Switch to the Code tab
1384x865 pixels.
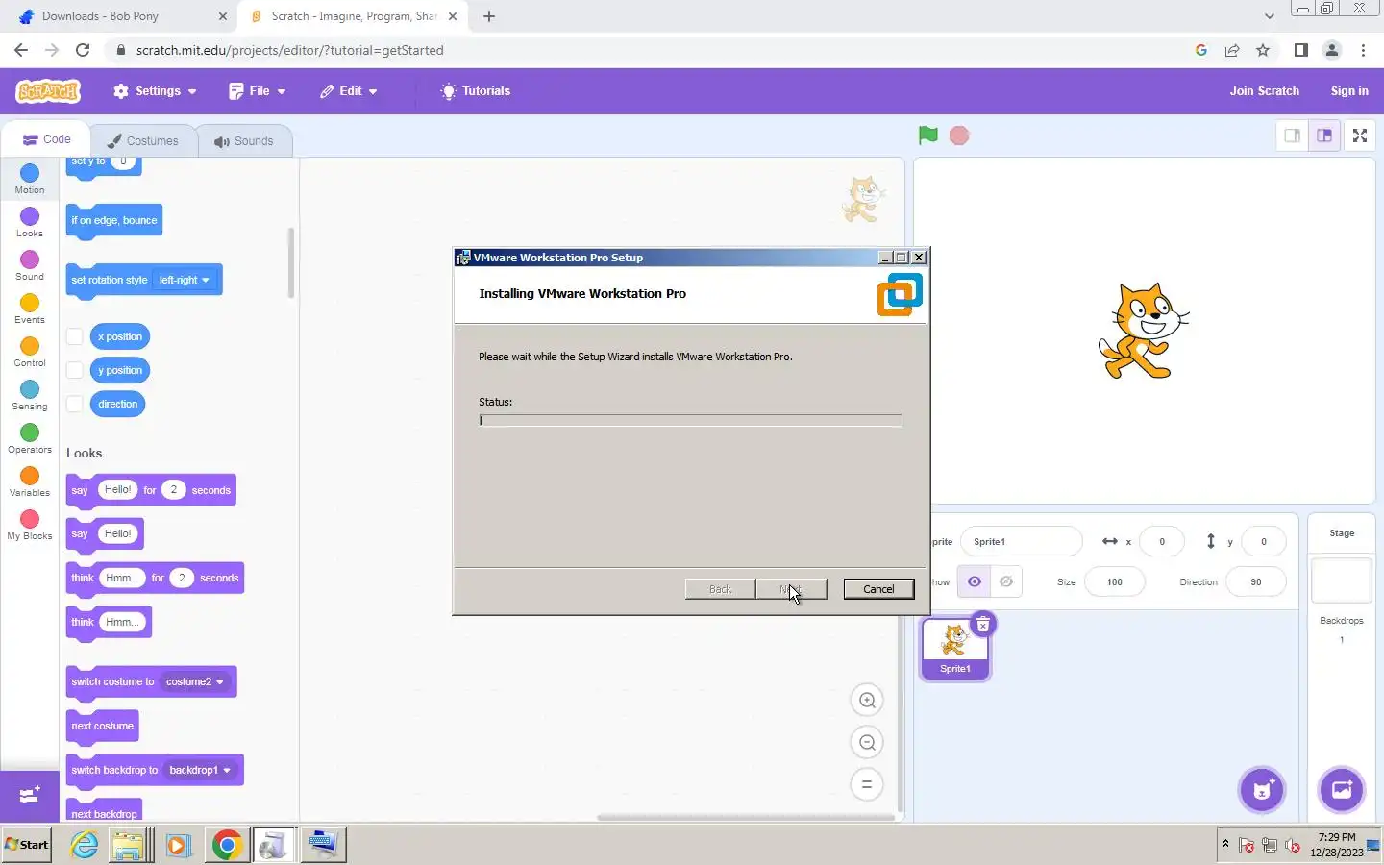[46, 139]
